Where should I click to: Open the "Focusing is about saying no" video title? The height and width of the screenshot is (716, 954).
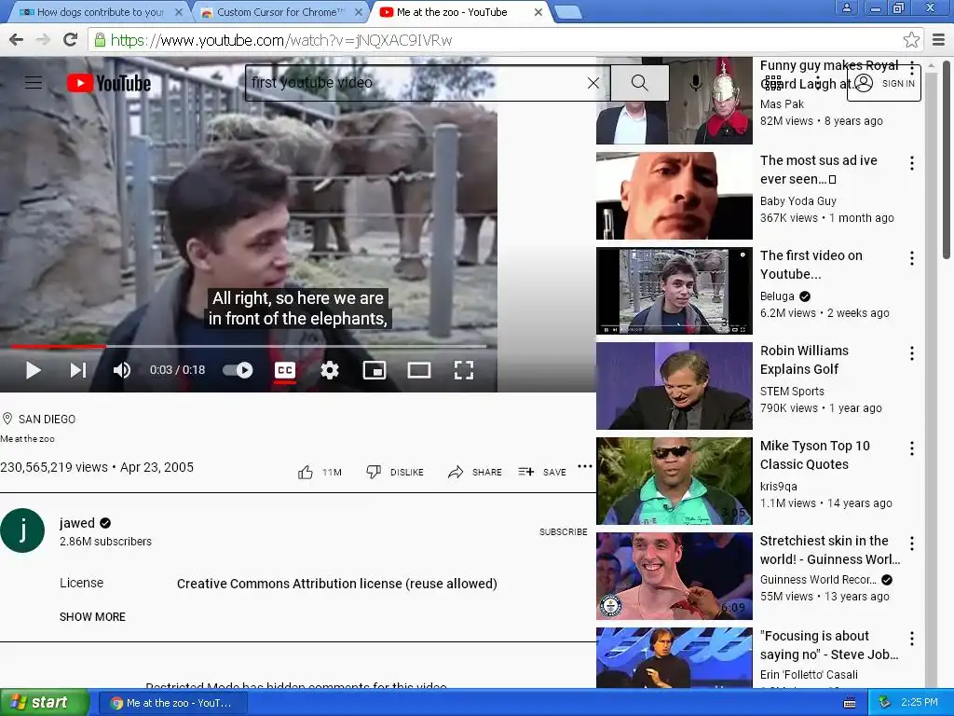point(828,645)
